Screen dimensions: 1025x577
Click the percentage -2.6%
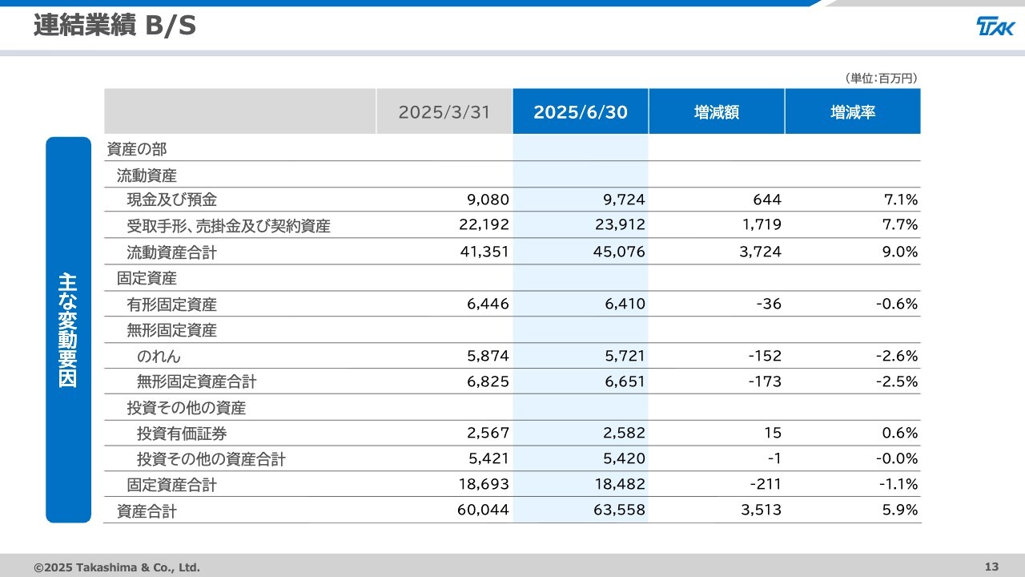click(x=896, y=356)
